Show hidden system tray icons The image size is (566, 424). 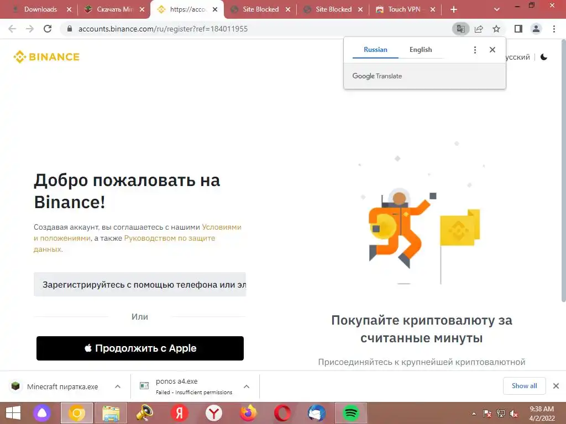pos(474,414)
